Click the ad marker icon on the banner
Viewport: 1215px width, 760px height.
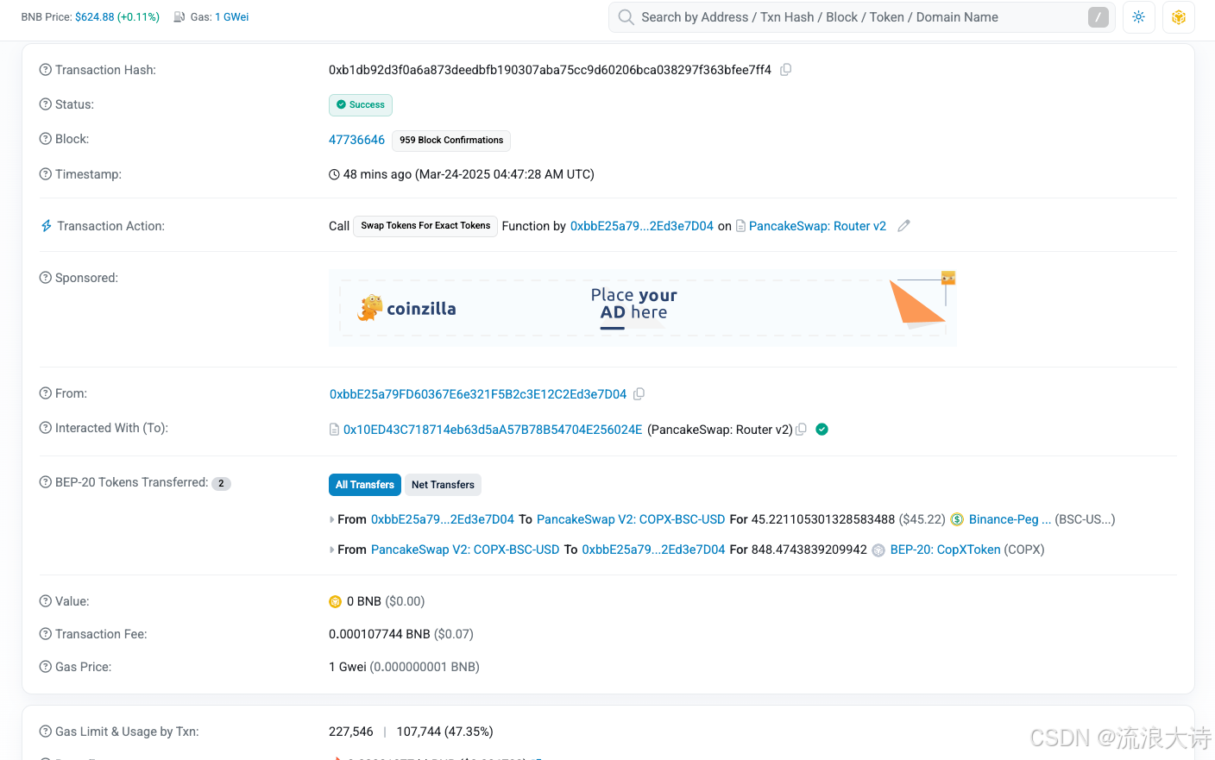click(x=948, y=278)
